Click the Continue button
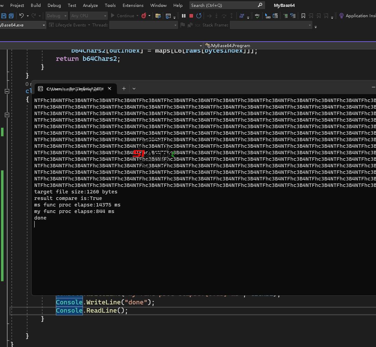The height and width of the screenshot is (347, 376). 122,16
